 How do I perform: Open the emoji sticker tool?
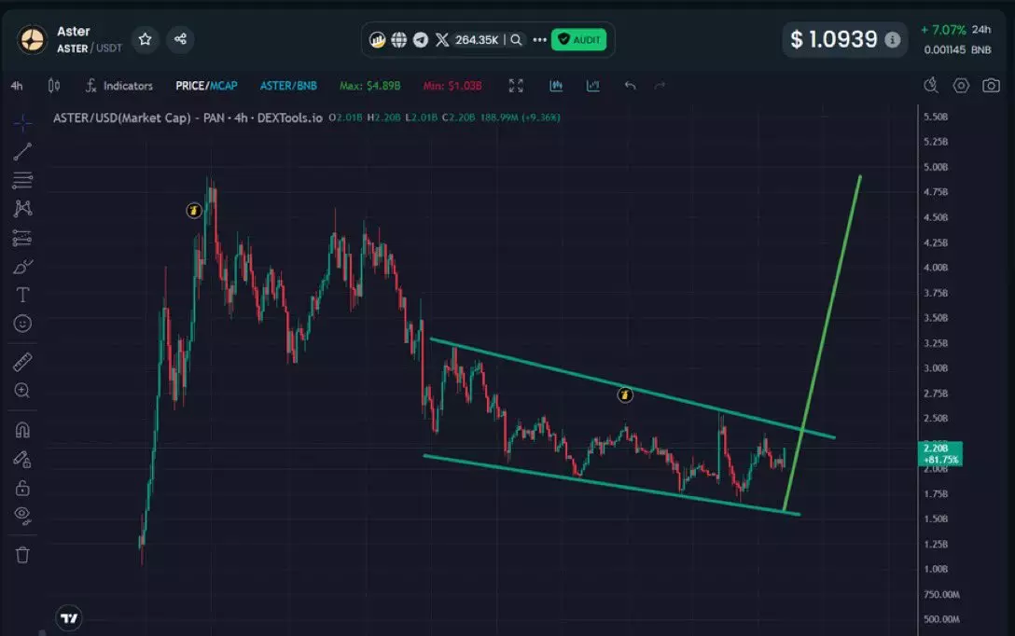[22, 324]
